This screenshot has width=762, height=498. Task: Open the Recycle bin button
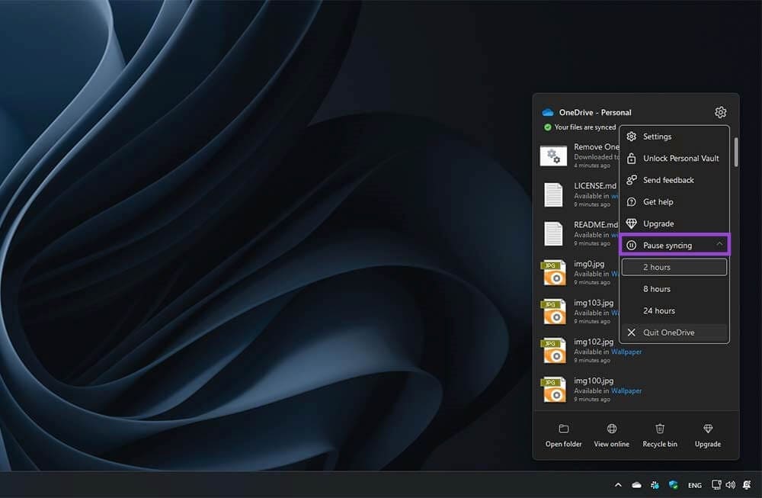coord(659,435)
